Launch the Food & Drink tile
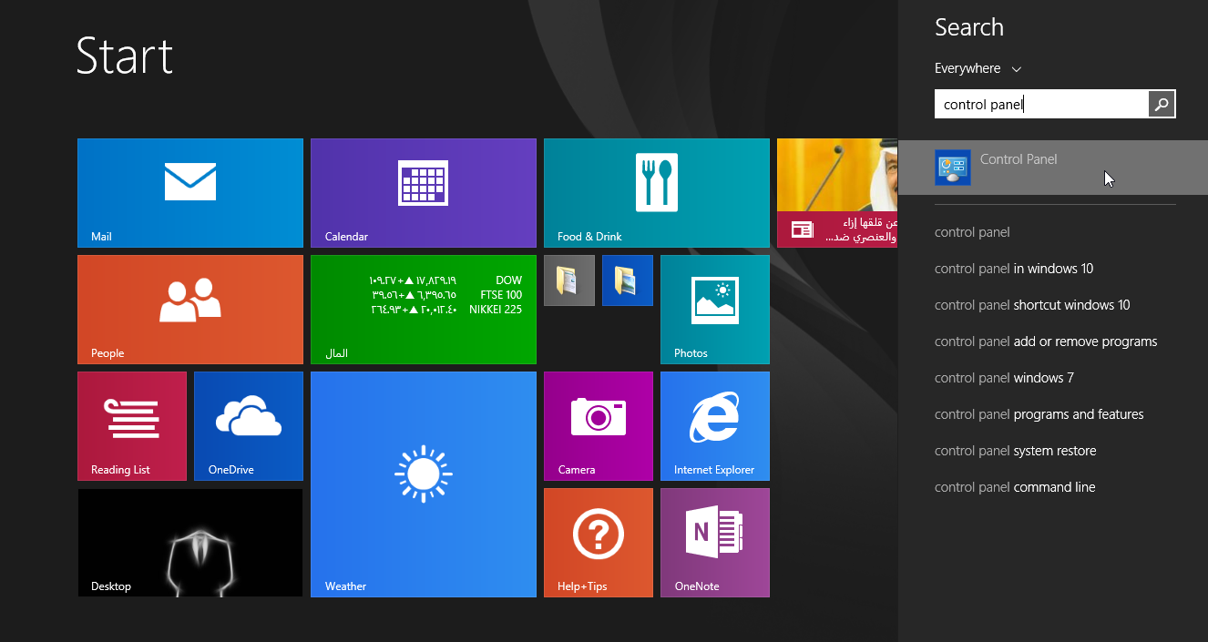Viewport: 1208px width, 642px height. (x=657, y=193)
